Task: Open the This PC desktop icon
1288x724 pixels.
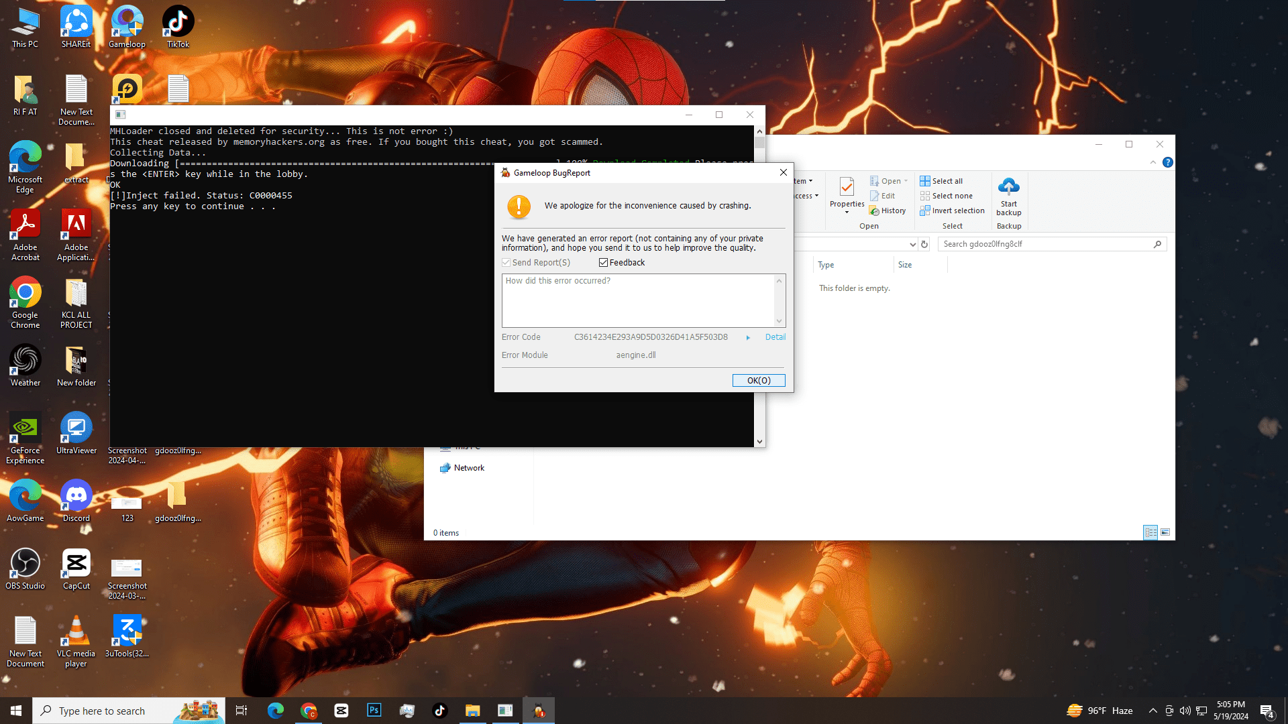Action: coord(25,27)
